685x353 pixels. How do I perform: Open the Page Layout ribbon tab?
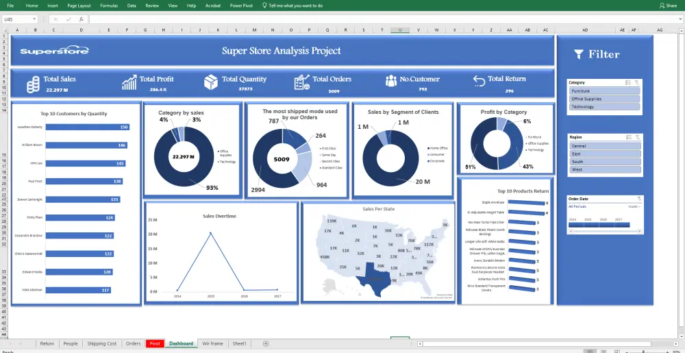point(79,5)
